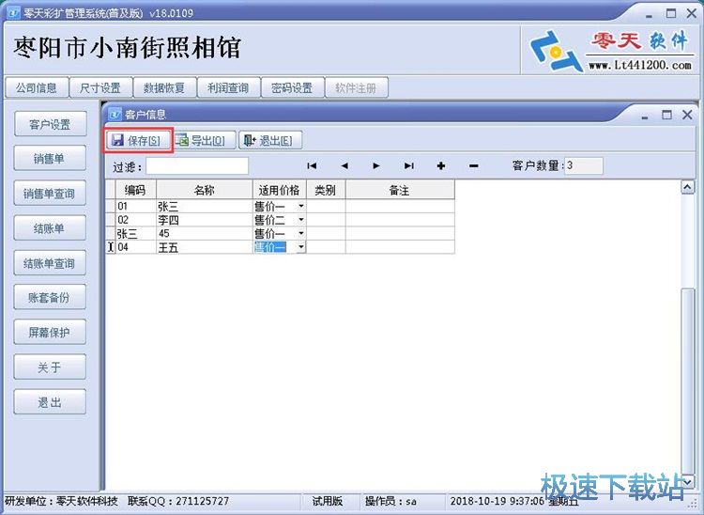Open the 利润查询 tab
This screenshot has height=515, width=704.
pos(228,87)
